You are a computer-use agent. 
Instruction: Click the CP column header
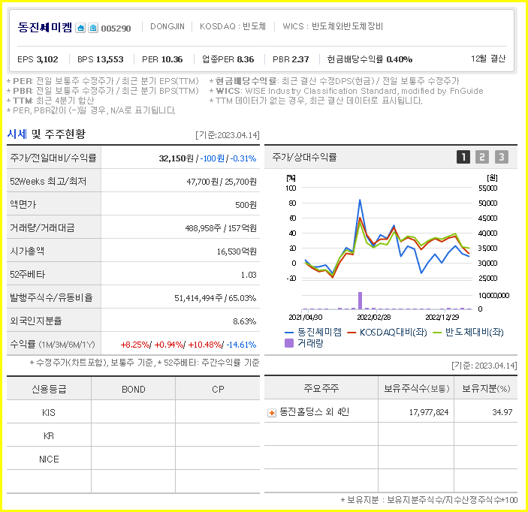pyautogui.click(x=218, y=389)
